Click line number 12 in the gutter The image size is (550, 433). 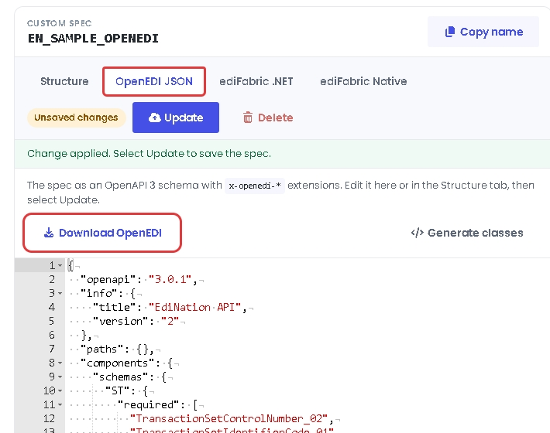click(x=49, y=418)
